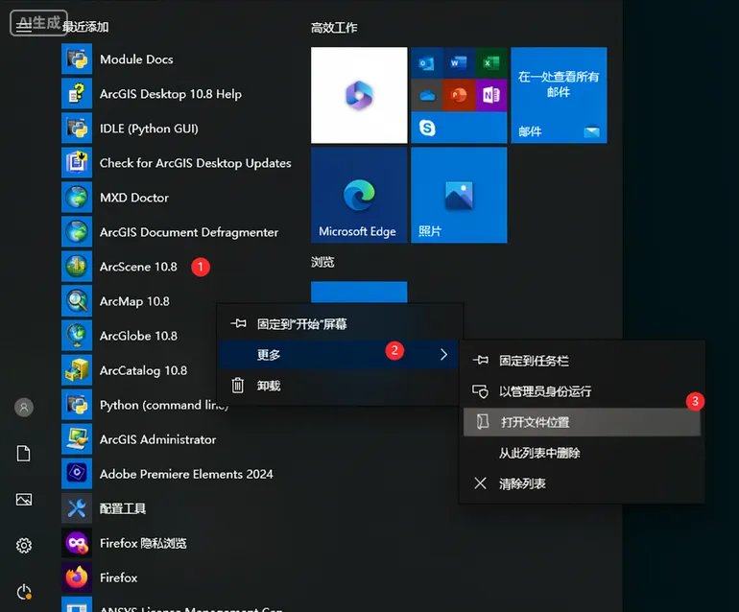Select 固定到任务栏 in submenu
739x612 pixels.
pyautogui.click(x=582, y=361)
